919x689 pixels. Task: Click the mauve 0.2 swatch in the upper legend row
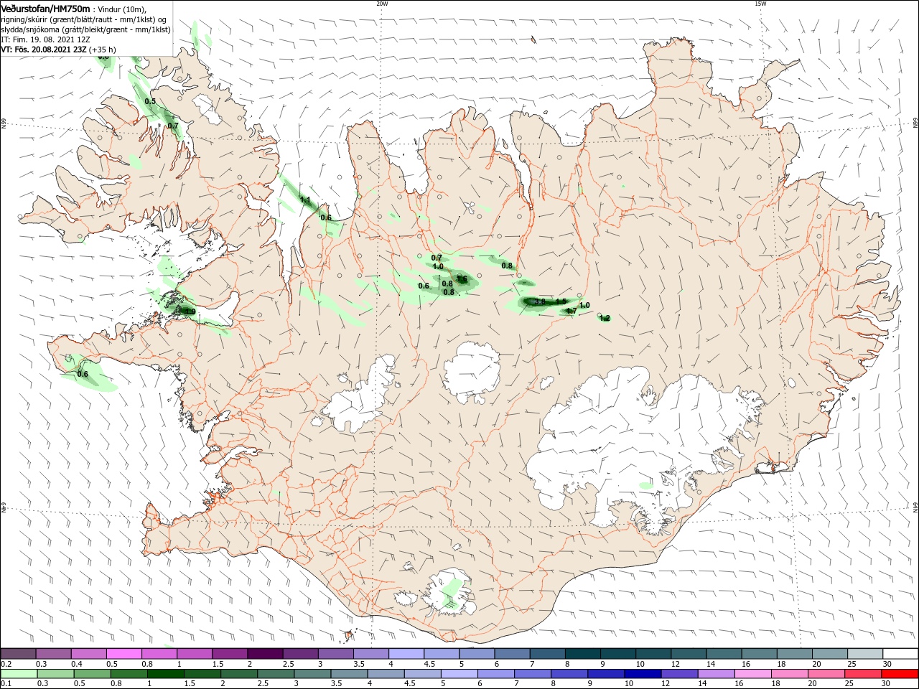click(x=19, y=654)
